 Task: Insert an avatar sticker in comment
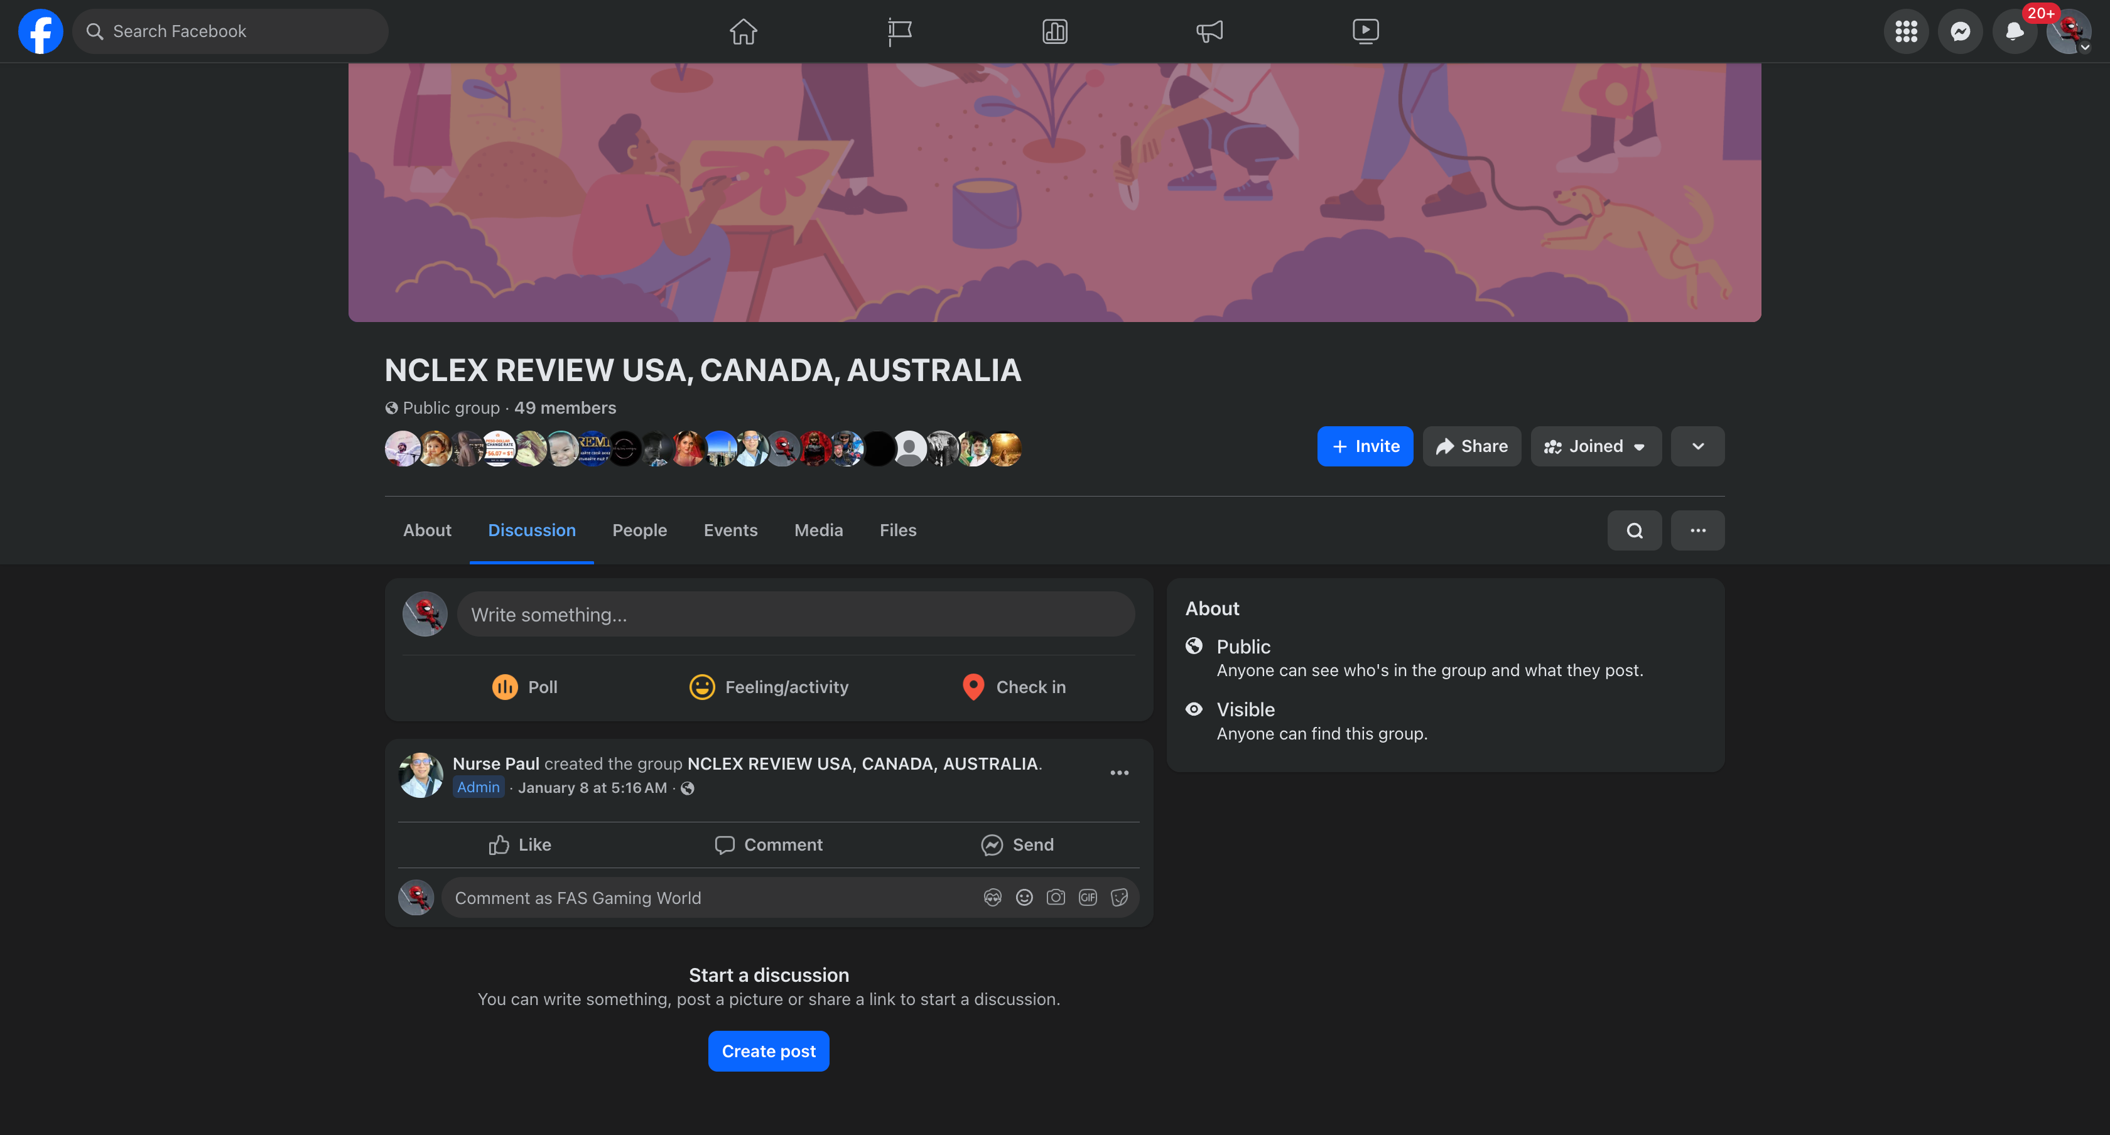pos(992,898)
